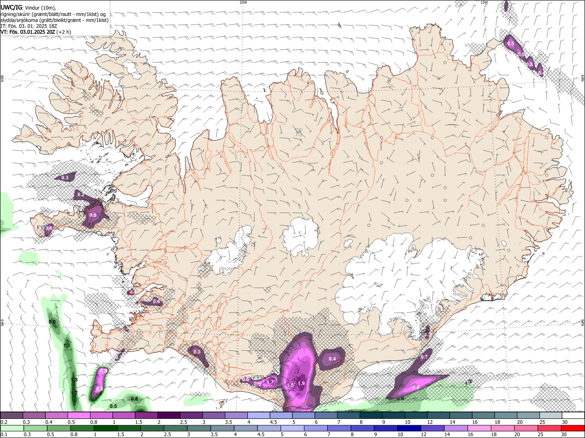This screenshot has width=585, height=438.
Task: Select the teal 12 swatch in the snow scale
Action: tap(438, 415)
